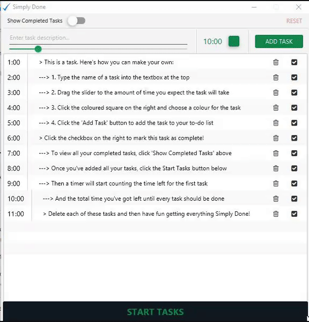
Task: Close the Simply Done window
Action: [298, 7]
